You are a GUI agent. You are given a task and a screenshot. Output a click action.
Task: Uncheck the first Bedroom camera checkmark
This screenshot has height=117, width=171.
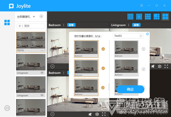(x=103, y=49)
